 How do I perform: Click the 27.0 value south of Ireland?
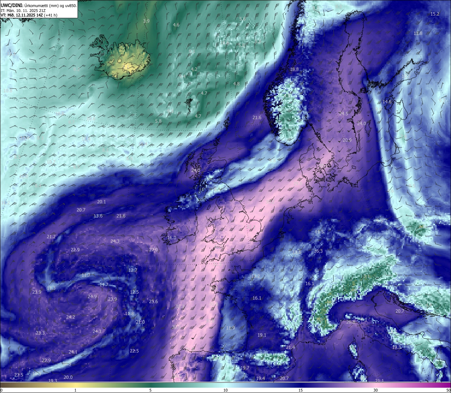(x=153, y=250)
